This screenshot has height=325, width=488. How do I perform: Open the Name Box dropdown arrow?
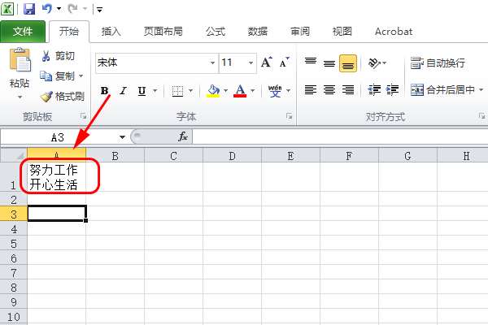pos(122,137)
